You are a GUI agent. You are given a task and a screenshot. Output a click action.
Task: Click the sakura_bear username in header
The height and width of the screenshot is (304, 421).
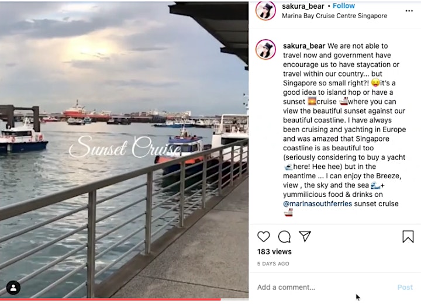pos(303,6)
